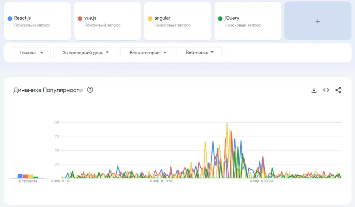Select the angular search term card
The height and width of the screenshot is (207, 355).
tap(178, 21)
